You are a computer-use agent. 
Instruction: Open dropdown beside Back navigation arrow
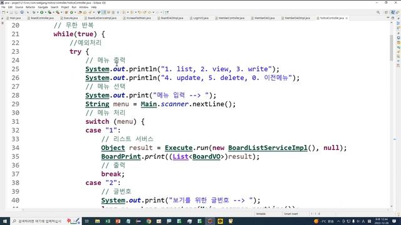[154, 12]
